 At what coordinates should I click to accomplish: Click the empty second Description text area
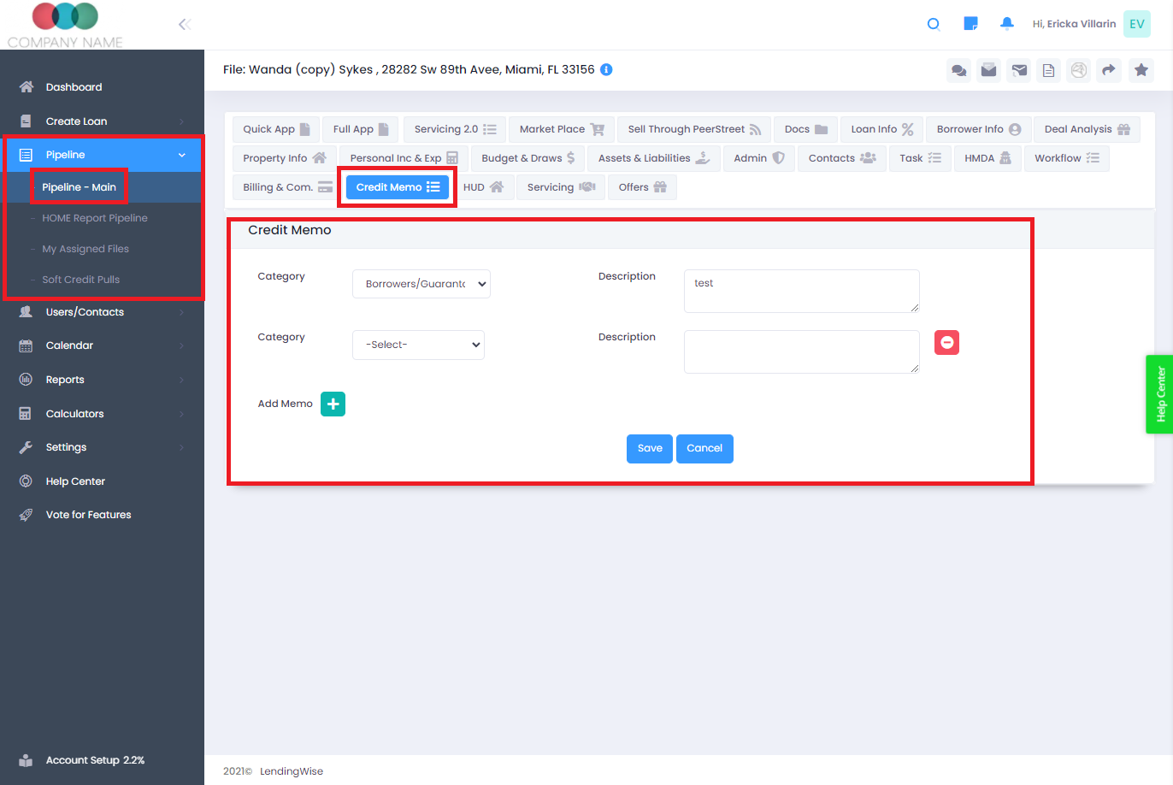pos(801,351)
